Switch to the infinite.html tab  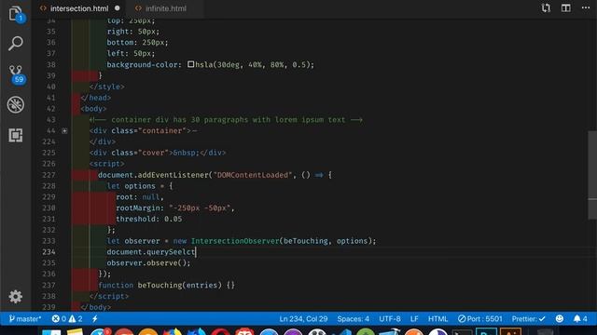[x=166, y=8]
